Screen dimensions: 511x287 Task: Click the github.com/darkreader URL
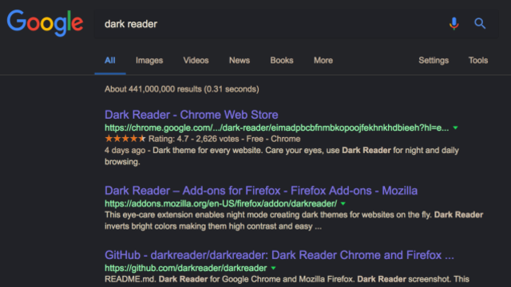point(186,268)
